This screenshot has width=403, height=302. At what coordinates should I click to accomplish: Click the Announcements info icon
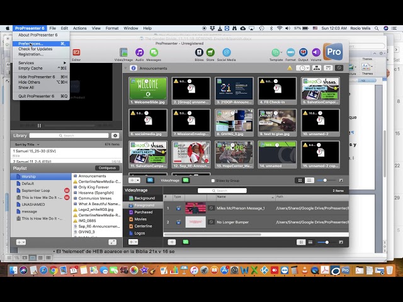pos(133,68)
